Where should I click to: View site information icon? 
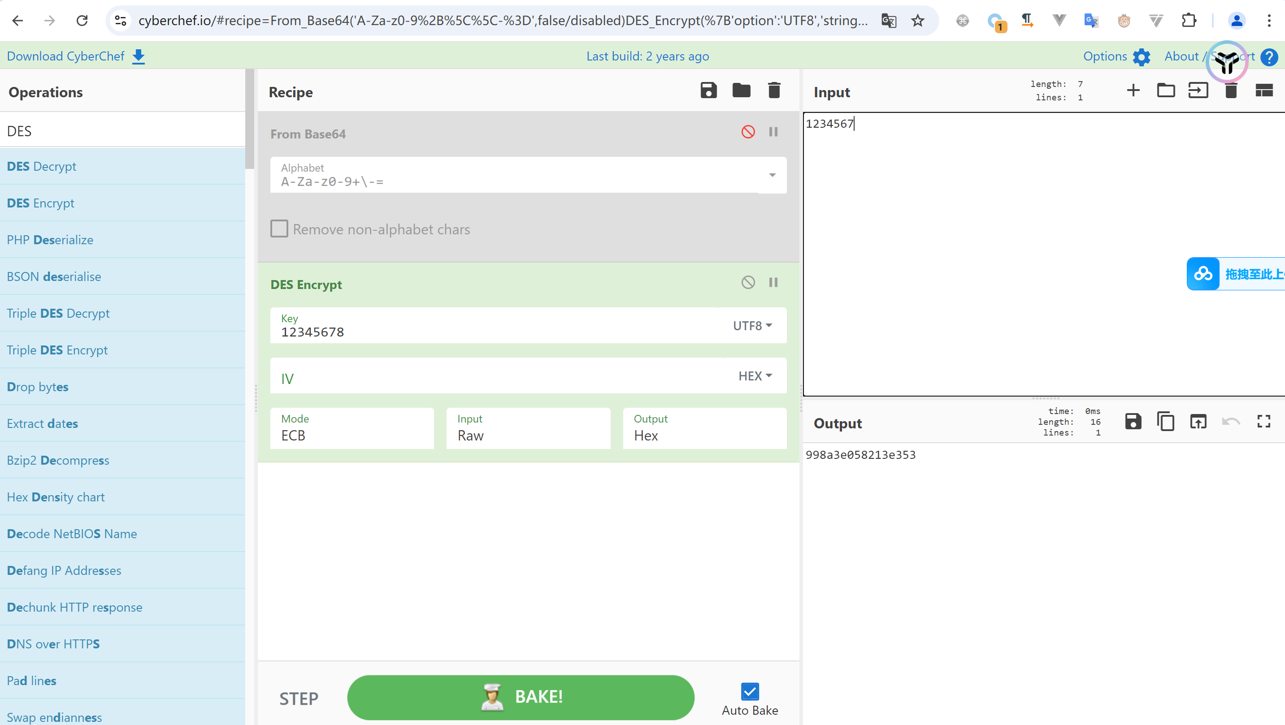pyautogui.click(x=121, y=21)
